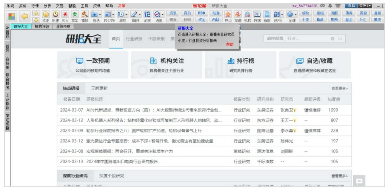Expand the 画线 dropdown arrow
Viewport: 387px width, 191px height.
(140, 14)
